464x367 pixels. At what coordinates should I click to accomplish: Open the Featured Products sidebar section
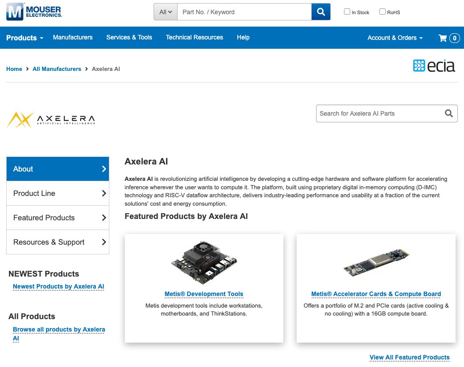[58, 218]
